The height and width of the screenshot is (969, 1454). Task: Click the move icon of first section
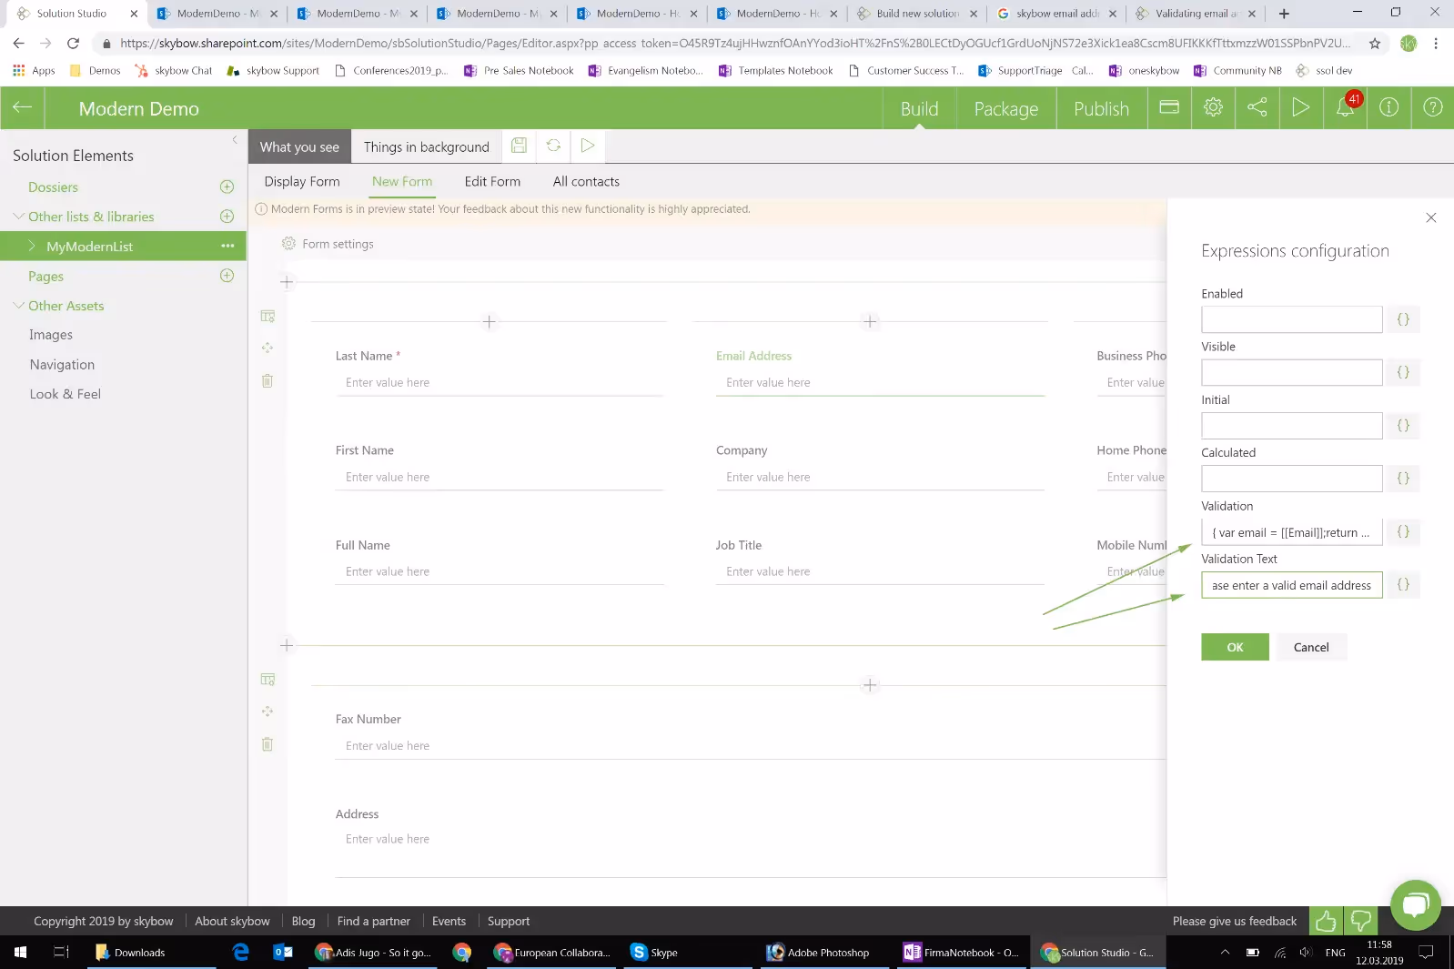coord(268,348)
